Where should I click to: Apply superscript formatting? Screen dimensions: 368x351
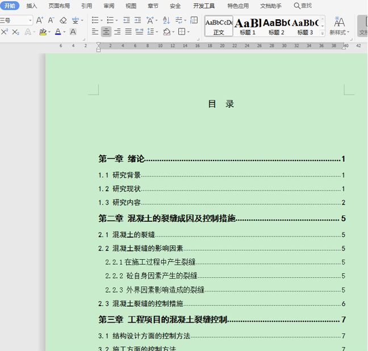[5, 32]
